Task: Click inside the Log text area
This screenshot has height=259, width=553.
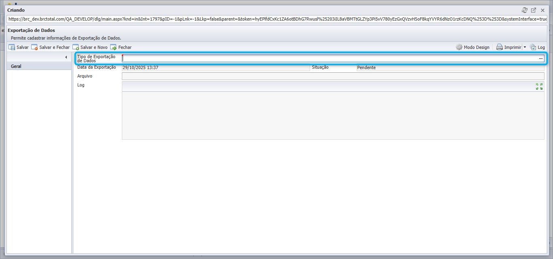Action: pyautogui.click(x=333, y=116)
